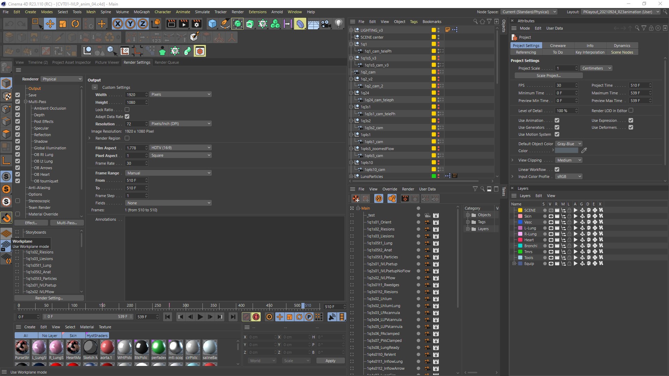Click the Project Color swatch
The image size is (669, 376).
coord(566,150)
